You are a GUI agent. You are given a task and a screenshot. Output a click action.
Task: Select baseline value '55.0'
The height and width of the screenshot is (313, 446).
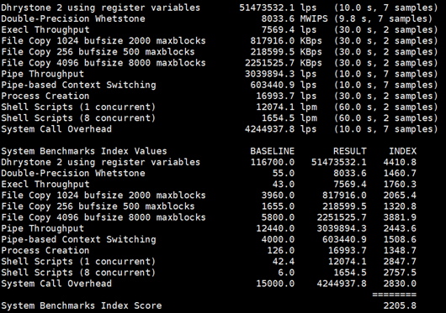coord(284,173)
